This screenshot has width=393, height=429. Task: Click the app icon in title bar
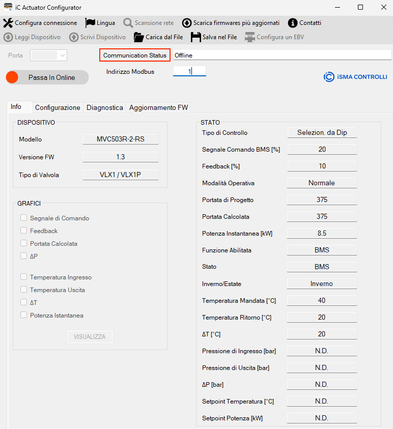pyautogui.click(x=8, y=7)
